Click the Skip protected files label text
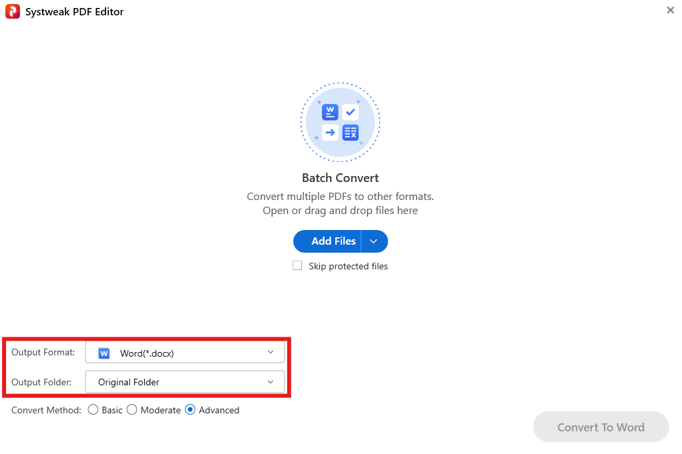Viewport: 682px width, 454px height. pyautogui.click(x=348, y=266)
